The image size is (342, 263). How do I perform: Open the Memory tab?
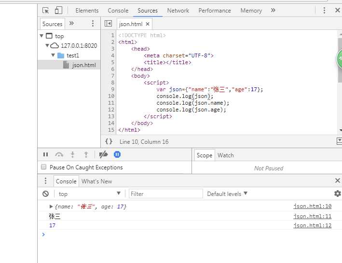click(x=251, y=11)
